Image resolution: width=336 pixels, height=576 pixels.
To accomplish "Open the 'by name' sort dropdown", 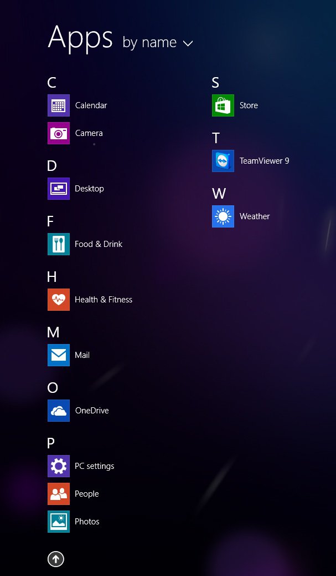I will [x=158, y=43].
